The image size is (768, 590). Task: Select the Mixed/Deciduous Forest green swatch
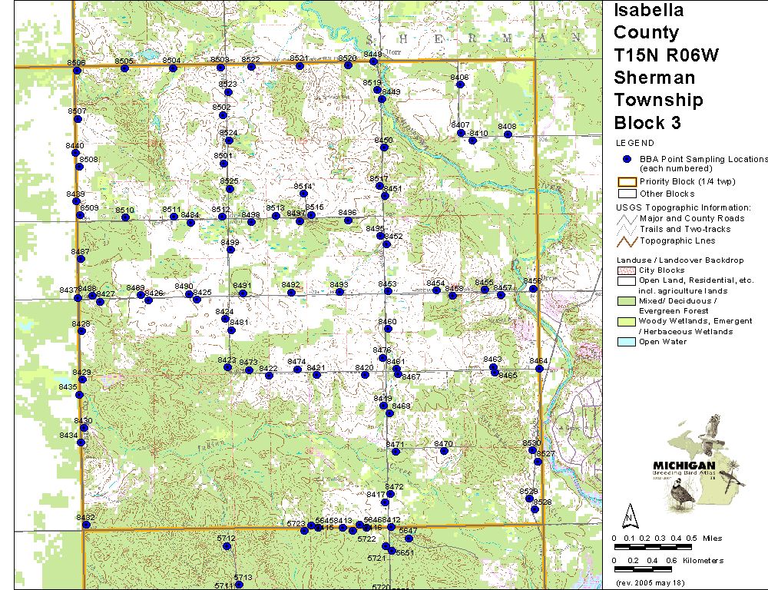pos(627,301)
